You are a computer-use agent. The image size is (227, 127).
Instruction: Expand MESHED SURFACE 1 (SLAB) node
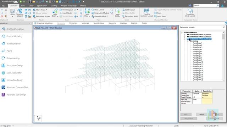(184, 35)
